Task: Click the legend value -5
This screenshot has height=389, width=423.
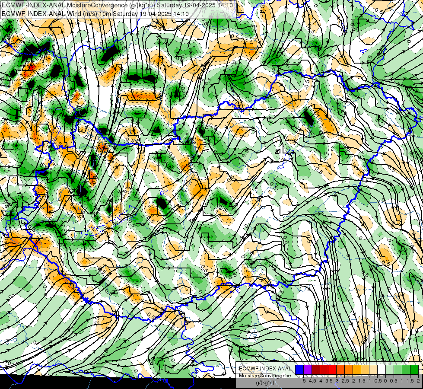Action: point(303,381)
